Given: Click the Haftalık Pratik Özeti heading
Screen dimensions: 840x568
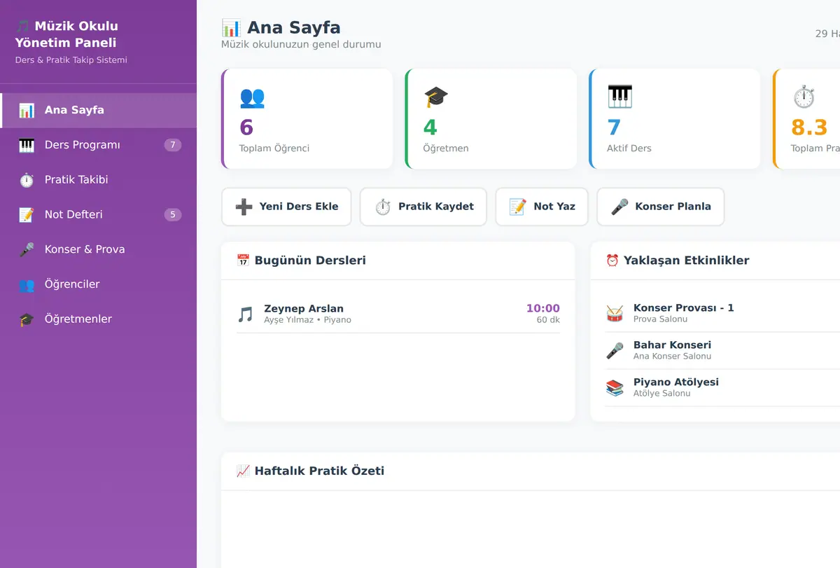Looking at the screenshot, I should tap(319, 471).
